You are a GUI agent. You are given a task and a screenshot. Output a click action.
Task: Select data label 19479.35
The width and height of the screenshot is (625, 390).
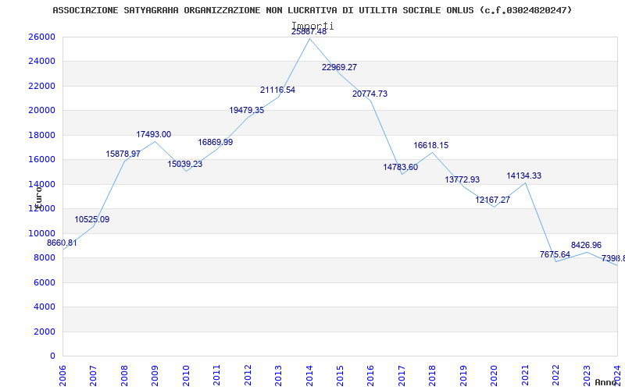(246, 110)
